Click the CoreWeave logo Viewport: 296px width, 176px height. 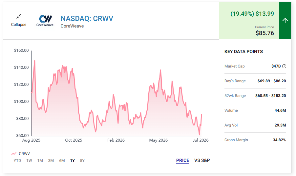point(45,21)
